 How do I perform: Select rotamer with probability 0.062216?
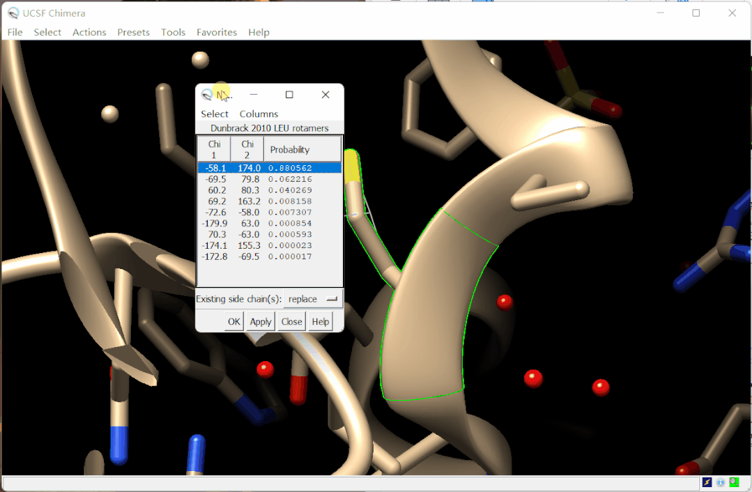point(290,179)
